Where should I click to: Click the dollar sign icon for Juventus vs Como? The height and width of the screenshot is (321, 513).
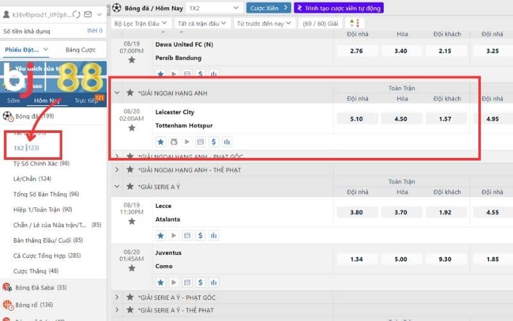(x=200, y=282)
